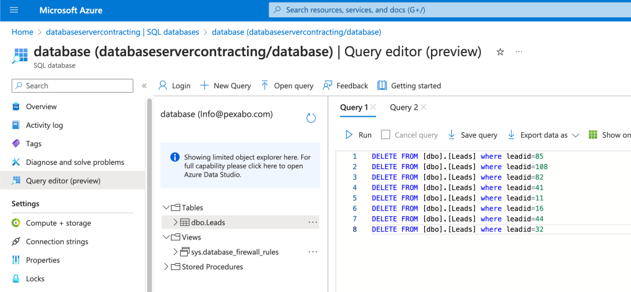
Task: Open the Export data as dropdown
Action: tap(543, 135)
